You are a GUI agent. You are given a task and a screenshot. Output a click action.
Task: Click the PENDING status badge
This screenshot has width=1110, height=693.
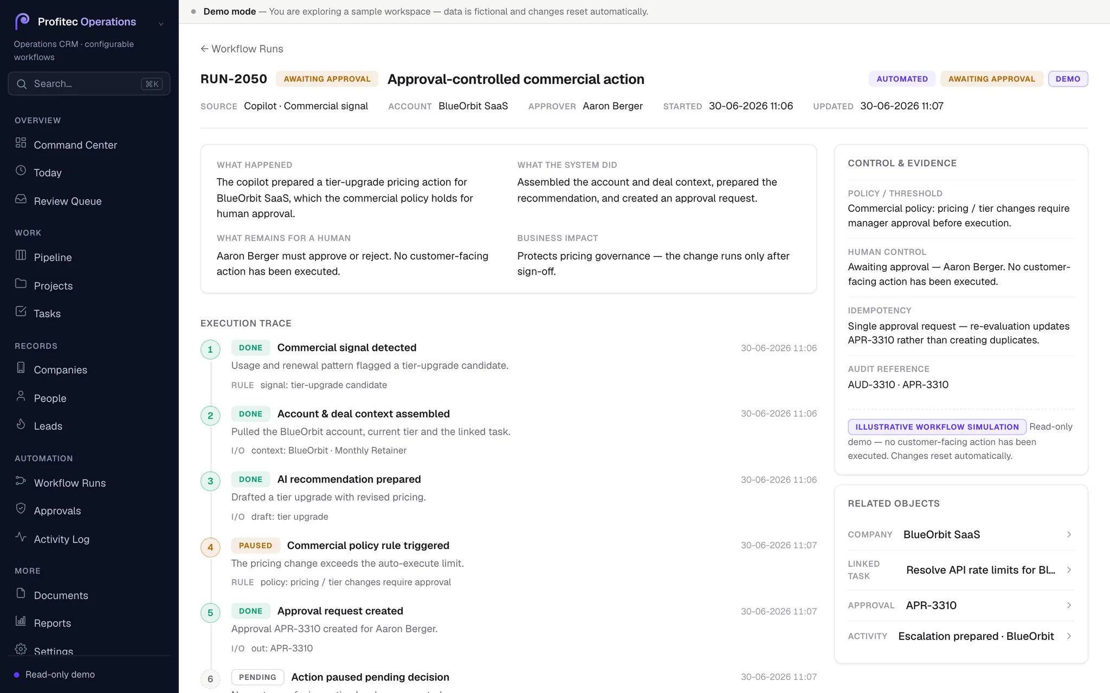coord(257,677)
